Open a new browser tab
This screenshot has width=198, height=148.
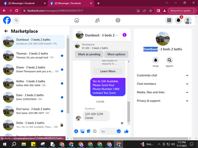tap(98, 4)
